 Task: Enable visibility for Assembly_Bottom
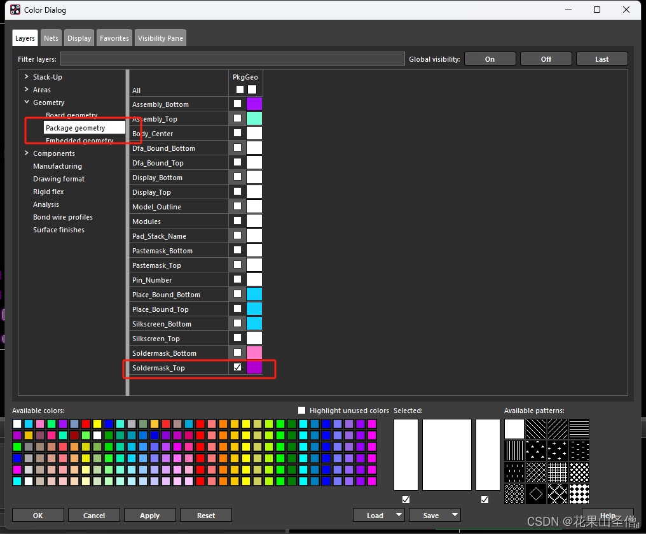237,104
